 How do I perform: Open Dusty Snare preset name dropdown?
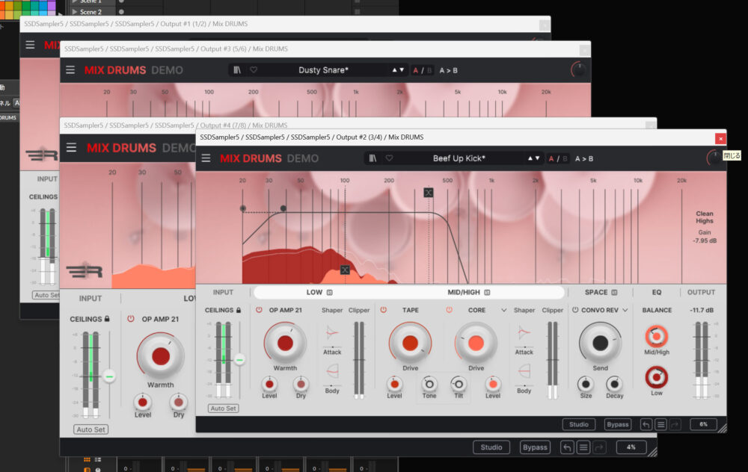click(323, 70)
